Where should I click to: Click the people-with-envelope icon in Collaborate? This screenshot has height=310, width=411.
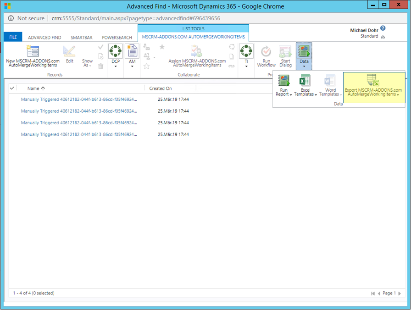146,47
